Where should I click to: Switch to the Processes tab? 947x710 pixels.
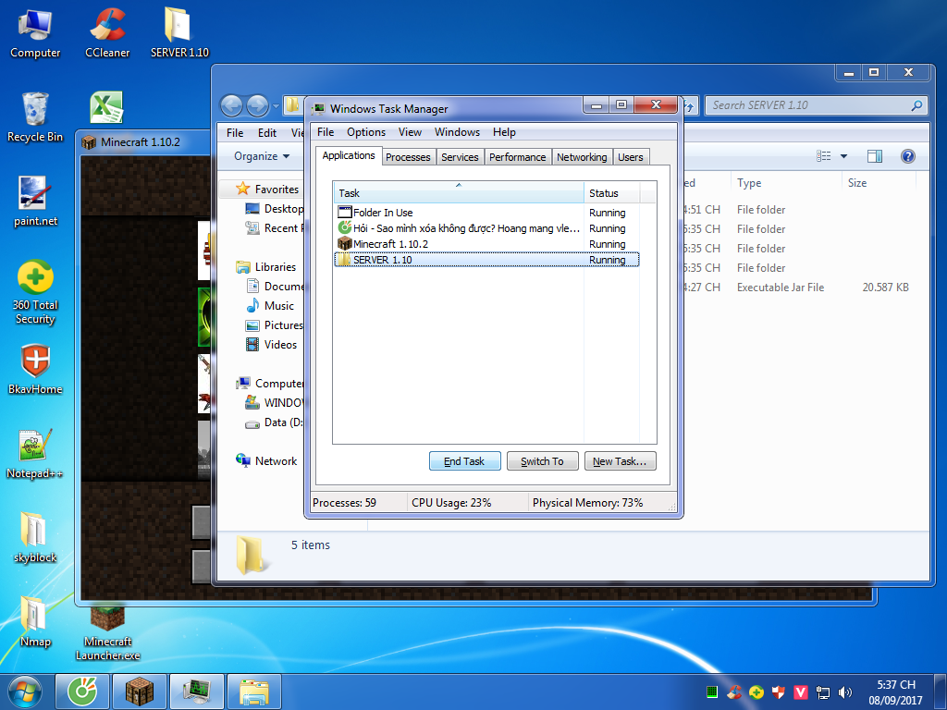[408, 157]
